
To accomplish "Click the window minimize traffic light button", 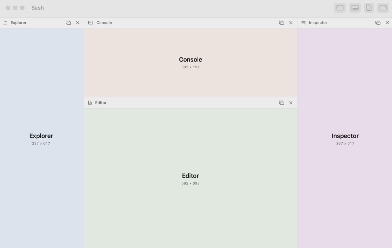I will point(15,8).
